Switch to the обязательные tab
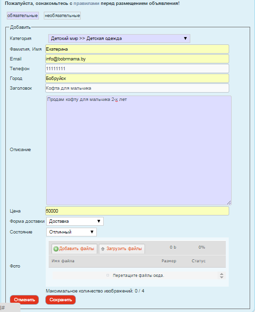The height and width of the screenshot is (312, 255). tap(22, 16)
